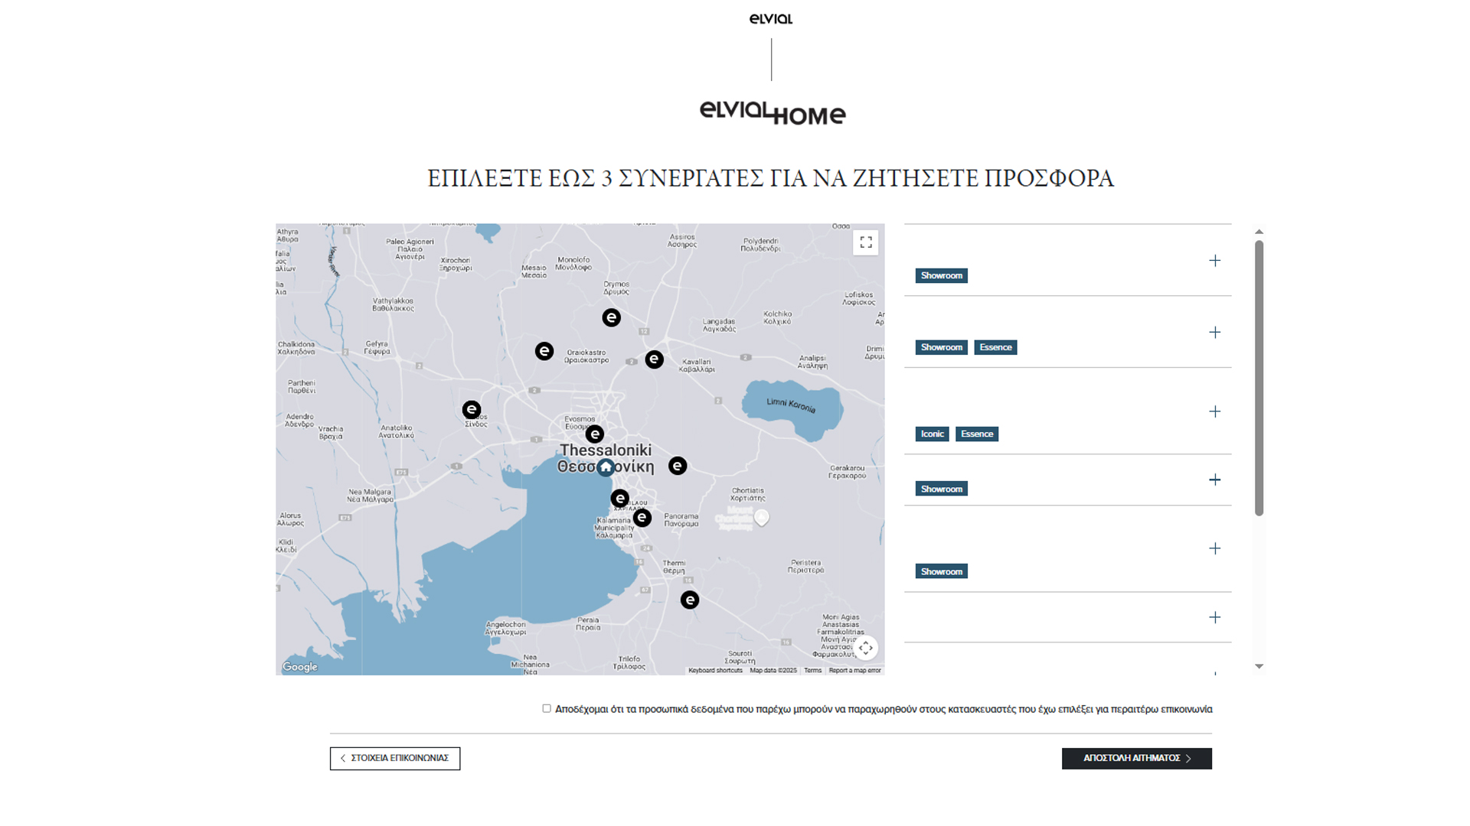Click scroll down arrow of partner list
The height and width of the screenshot is (826, 1470).
[x=1259, y=667]
